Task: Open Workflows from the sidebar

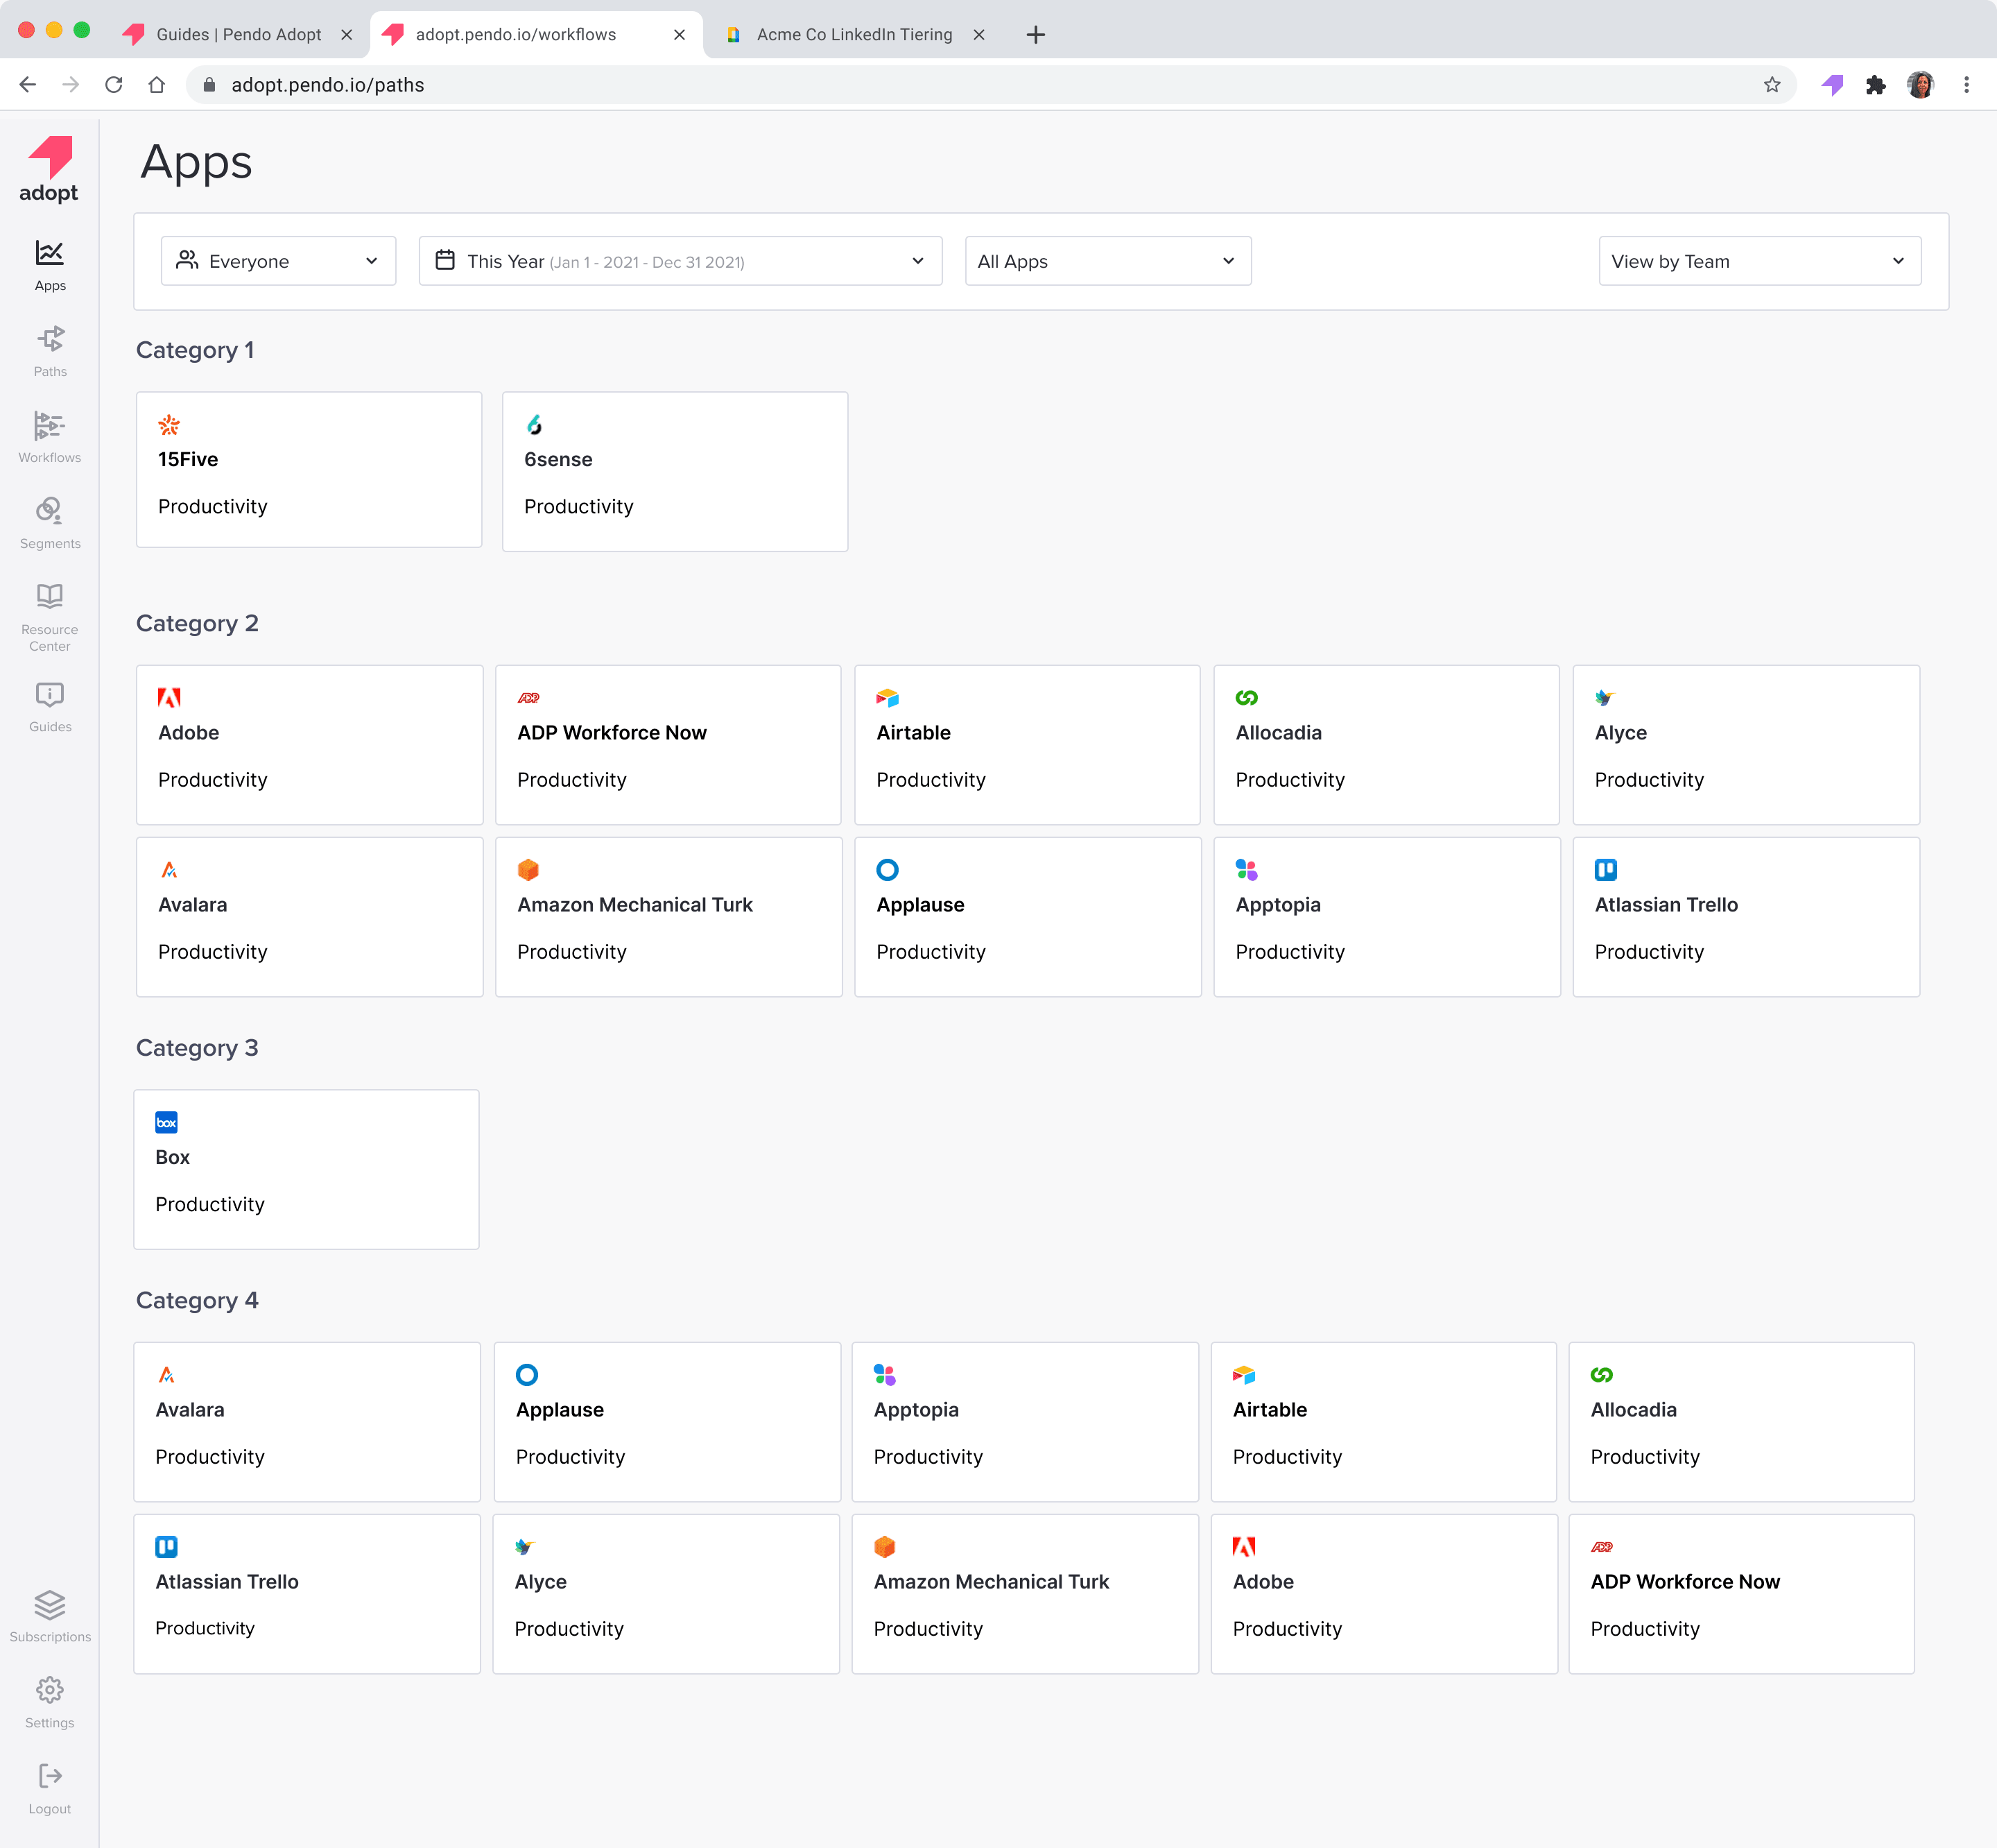Action: (x=50, y=437)
